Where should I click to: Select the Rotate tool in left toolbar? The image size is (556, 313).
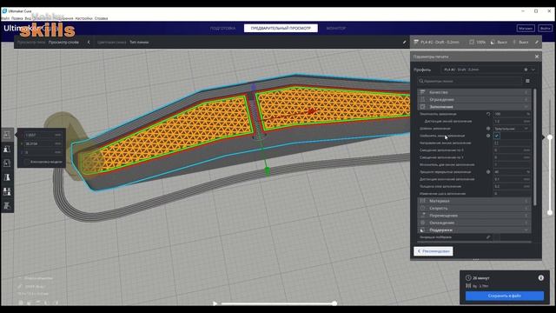[7, 163]
